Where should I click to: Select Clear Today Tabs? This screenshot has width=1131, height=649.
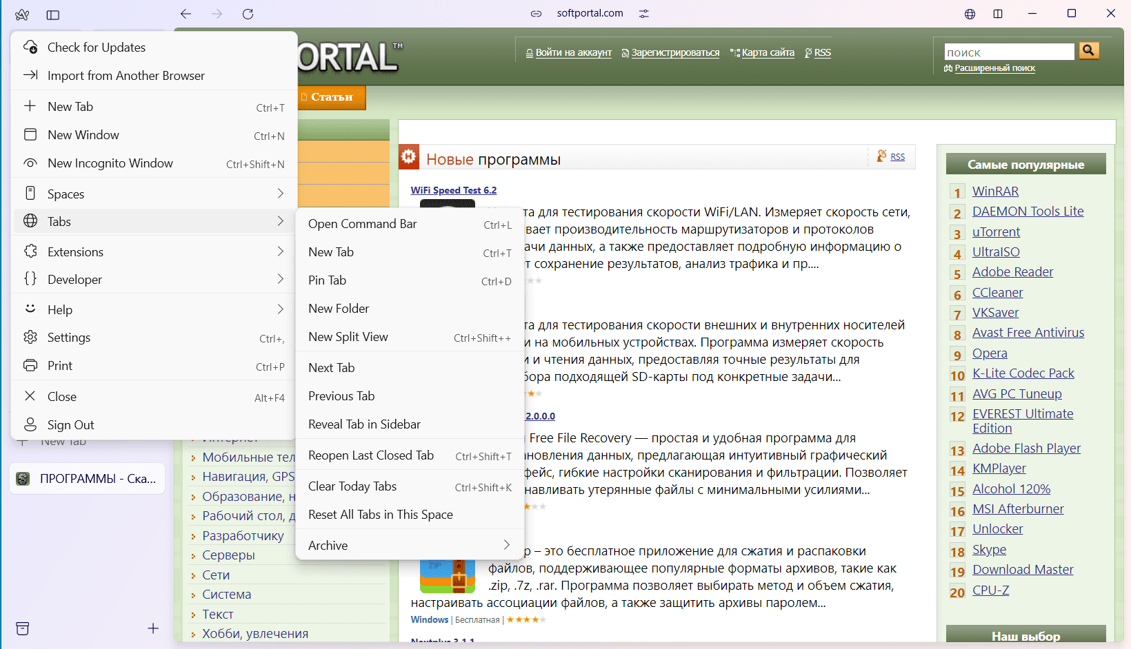coord(410,486)
